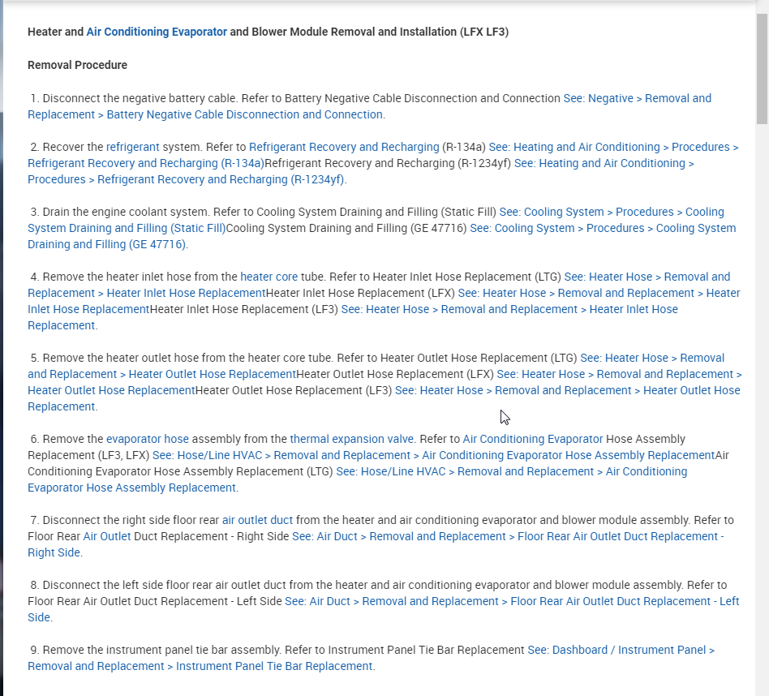Screen dimensions: 769x696
Task: Click the evaporator hose link
Action: click(148, 439)
